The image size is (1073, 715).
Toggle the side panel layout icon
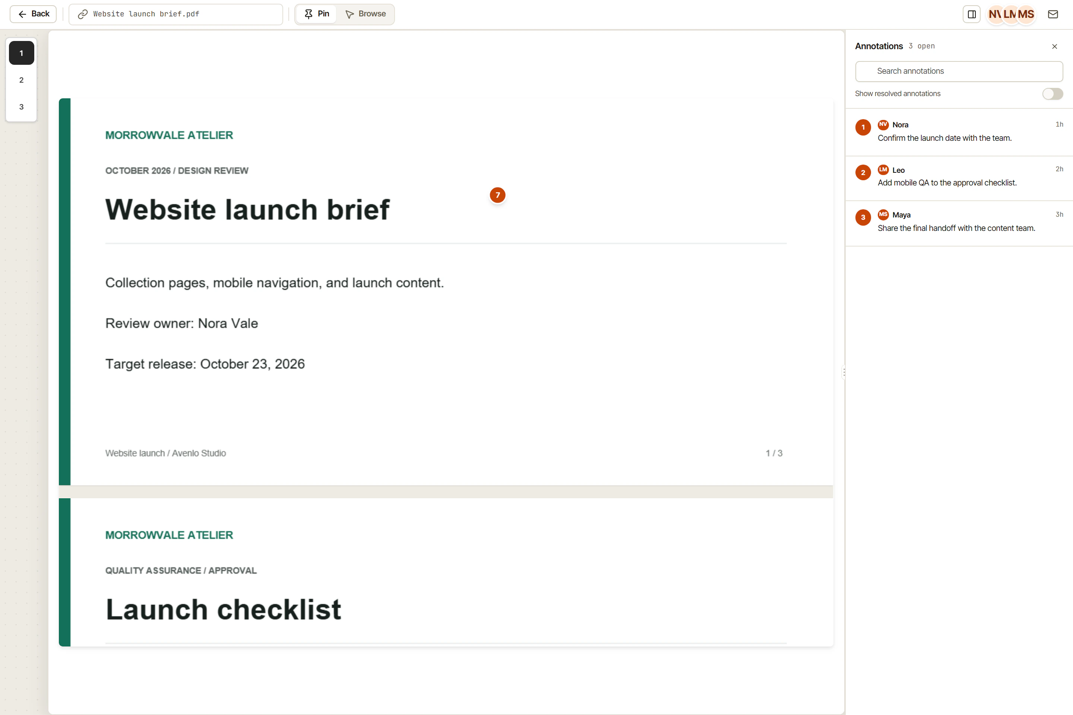tap(972, 14)
